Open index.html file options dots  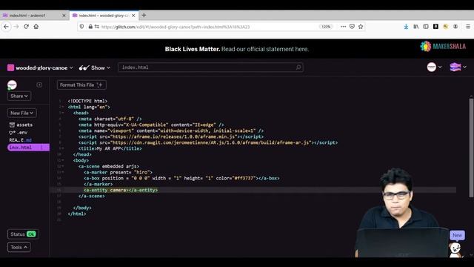(x=41, y=148)
